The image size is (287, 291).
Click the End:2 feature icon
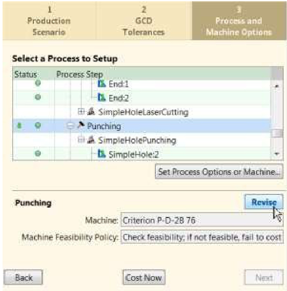click(101, 98)
